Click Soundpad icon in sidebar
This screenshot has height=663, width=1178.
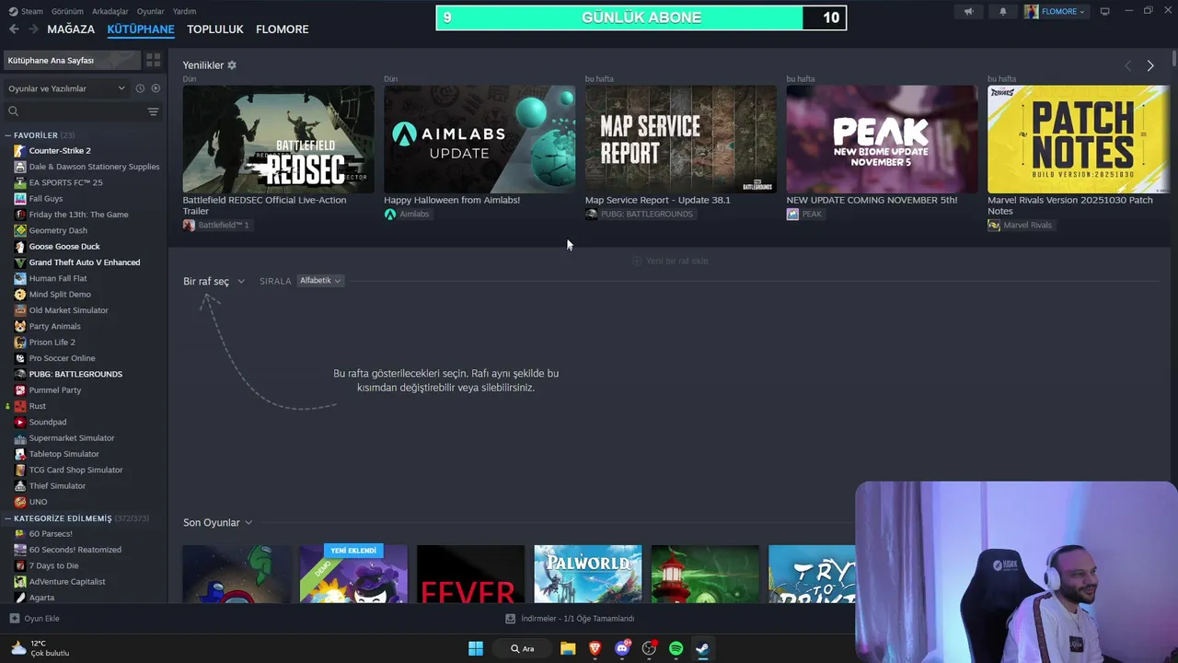(x=20, y=422)
